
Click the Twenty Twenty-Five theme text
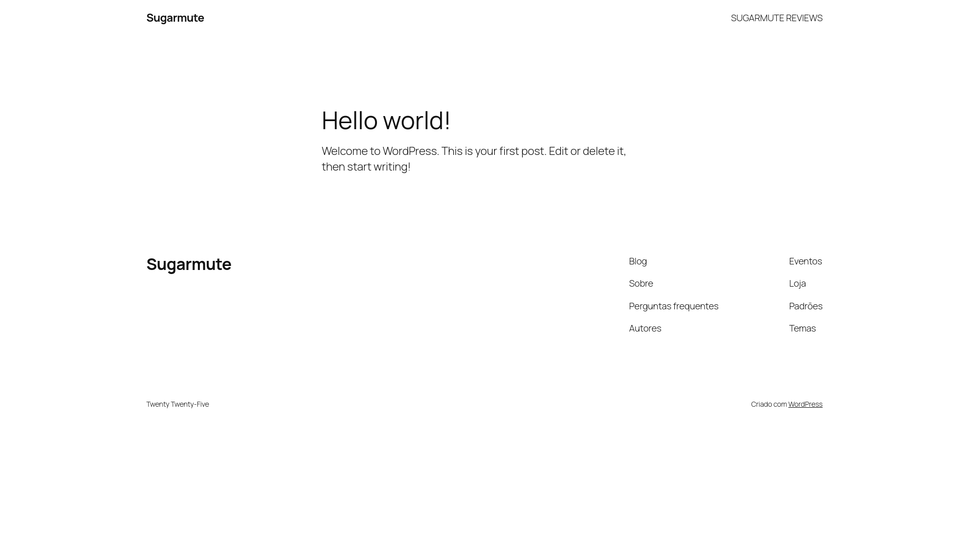(x=177, y=404)
